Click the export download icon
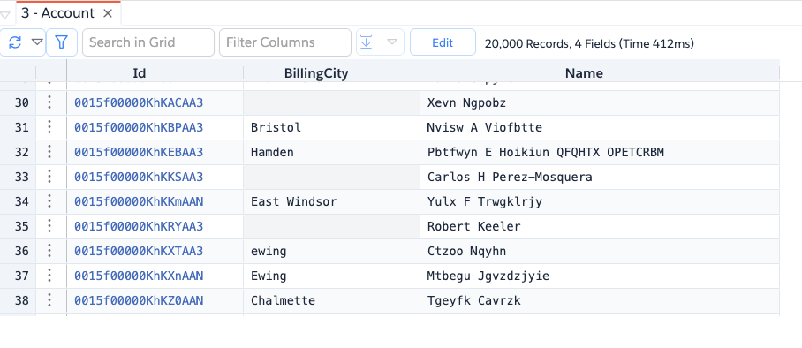The height and width of the screenshot is (348, 802). point(367,42)
